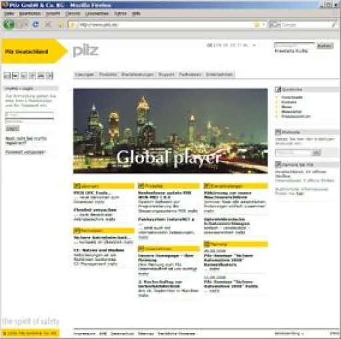Follow the Passwort vergessen link
The image size is (341, 339).
pos(25,152)
